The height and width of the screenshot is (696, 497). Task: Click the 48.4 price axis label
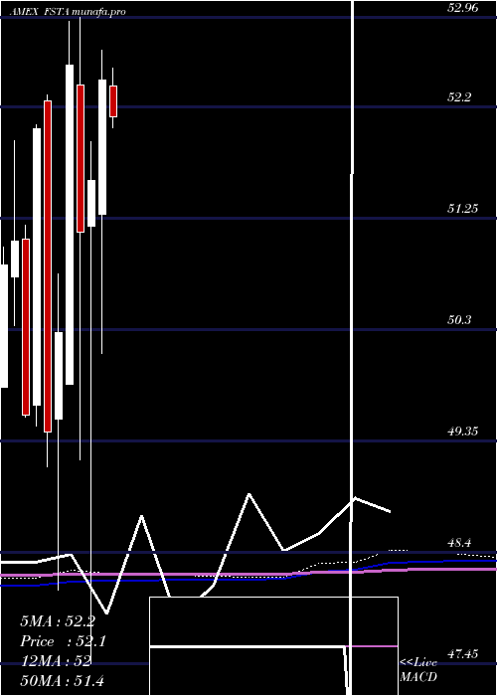tap(459, 543)
